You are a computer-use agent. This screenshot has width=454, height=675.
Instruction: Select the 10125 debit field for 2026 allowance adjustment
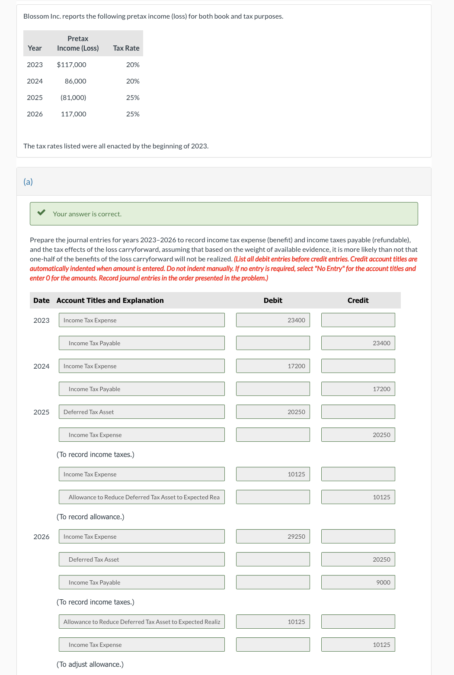[273, 621]
